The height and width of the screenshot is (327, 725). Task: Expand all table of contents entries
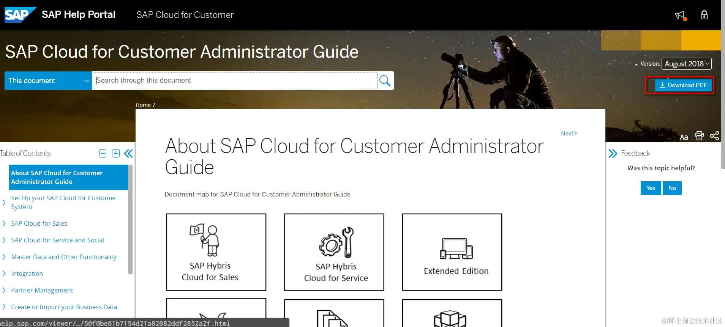click(116, 153)
